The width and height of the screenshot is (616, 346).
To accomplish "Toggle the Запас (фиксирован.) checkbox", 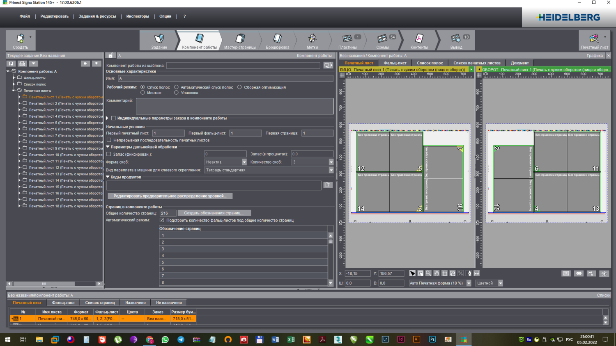I will (x=109, y=154).
